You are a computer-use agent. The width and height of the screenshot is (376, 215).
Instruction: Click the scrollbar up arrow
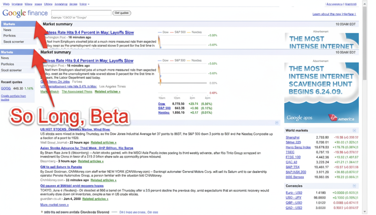coord(365,4)
